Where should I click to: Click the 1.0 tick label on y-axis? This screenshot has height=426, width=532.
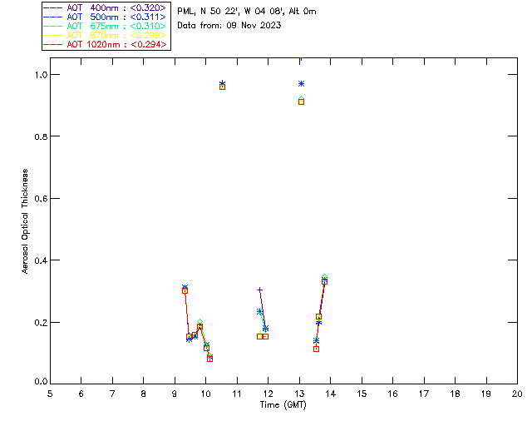click(x=40, y=75)
